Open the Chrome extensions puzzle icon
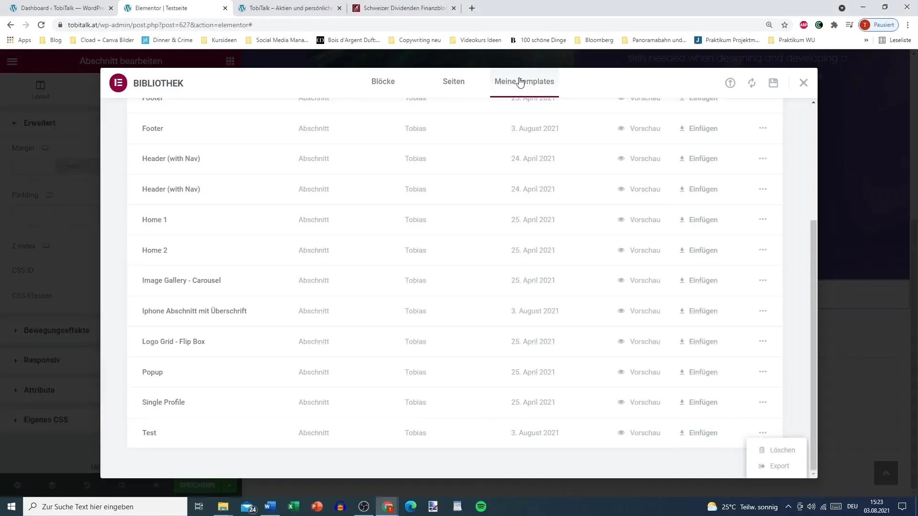Image resolution: width=918 pixels, height=516 pixels. click(834, 25)
